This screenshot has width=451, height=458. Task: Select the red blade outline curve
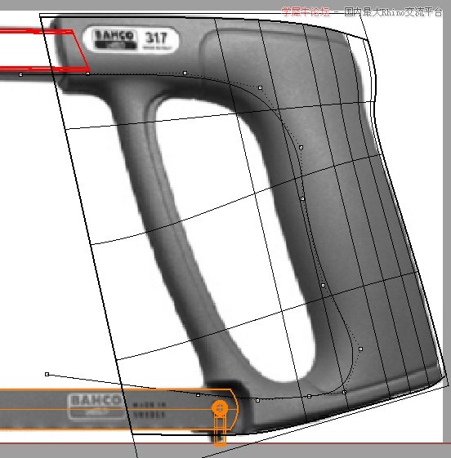[44, 50]
